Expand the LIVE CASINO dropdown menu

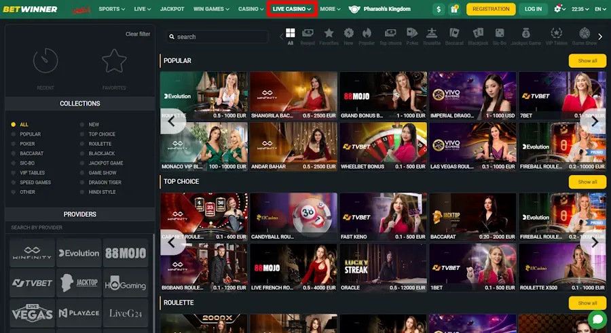click(292, 9)
